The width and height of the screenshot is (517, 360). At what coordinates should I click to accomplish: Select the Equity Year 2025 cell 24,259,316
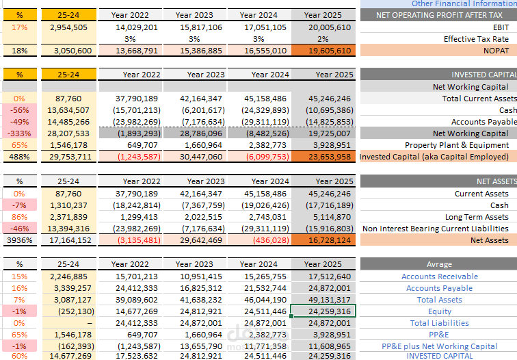pos(323,311)
